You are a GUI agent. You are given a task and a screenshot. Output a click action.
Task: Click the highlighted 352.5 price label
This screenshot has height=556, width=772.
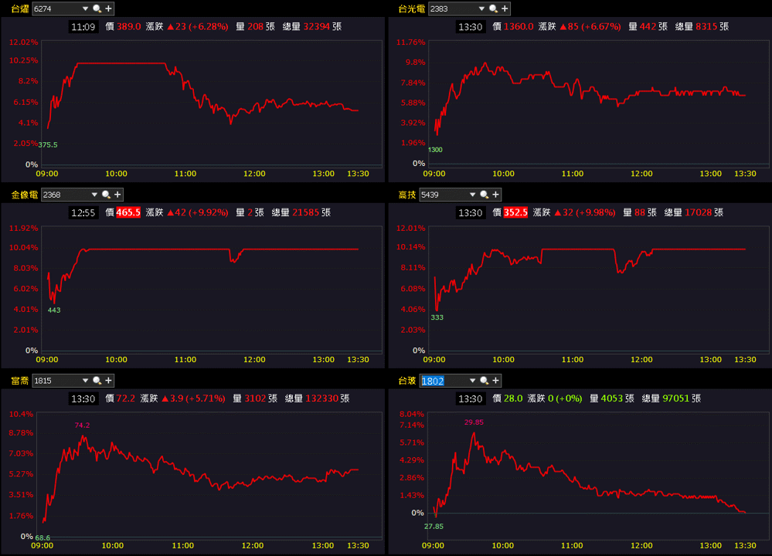[x=515, y=212]
